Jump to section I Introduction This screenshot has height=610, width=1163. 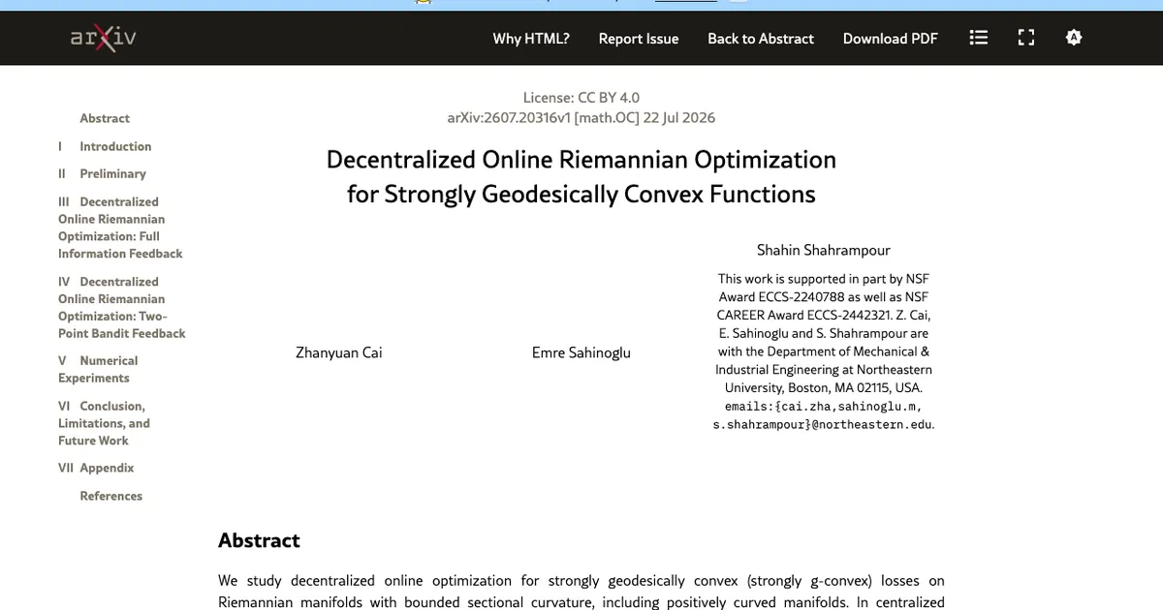coord(105,146)
